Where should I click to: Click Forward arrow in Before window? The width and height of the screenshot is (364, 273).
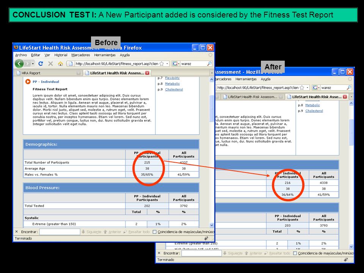[28, 64]
